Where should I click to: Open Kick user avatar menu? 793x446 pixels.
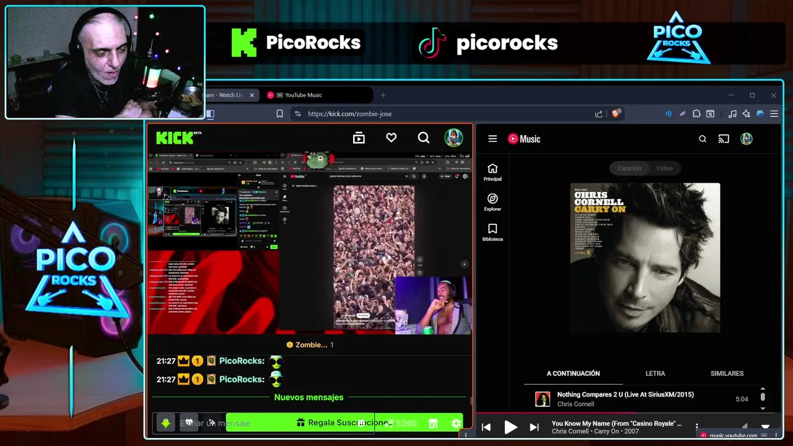click(x=453, y=138)
